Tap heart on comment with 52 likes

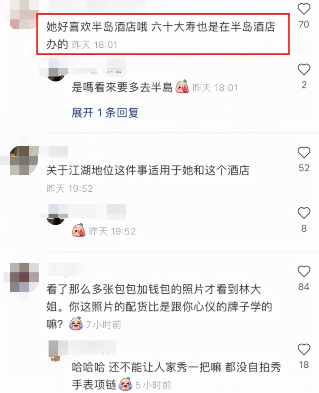point(304,152)
